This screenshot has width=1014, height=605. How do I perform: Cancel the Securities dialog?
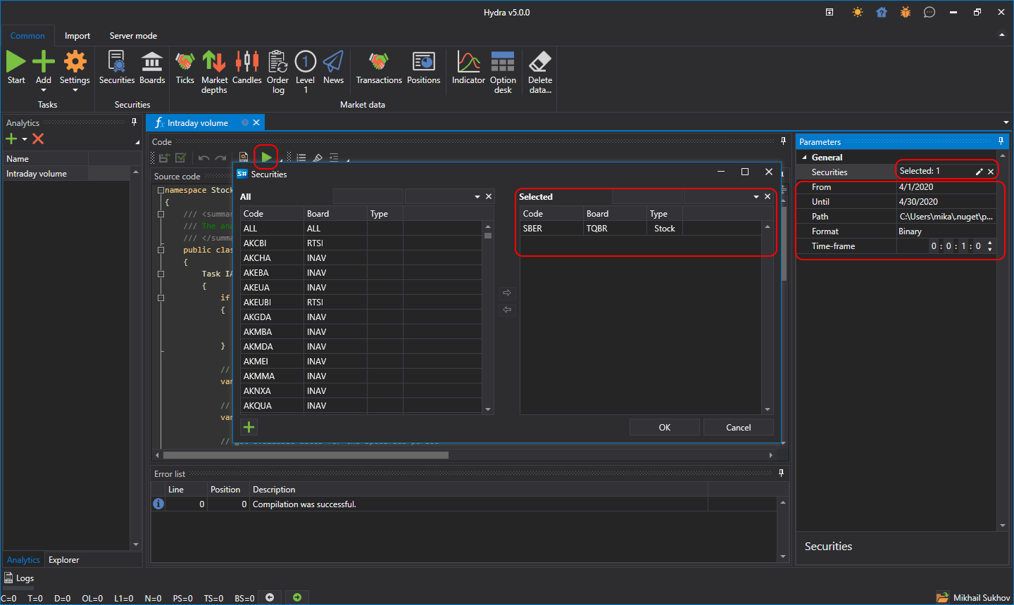[x=739, y=428]
